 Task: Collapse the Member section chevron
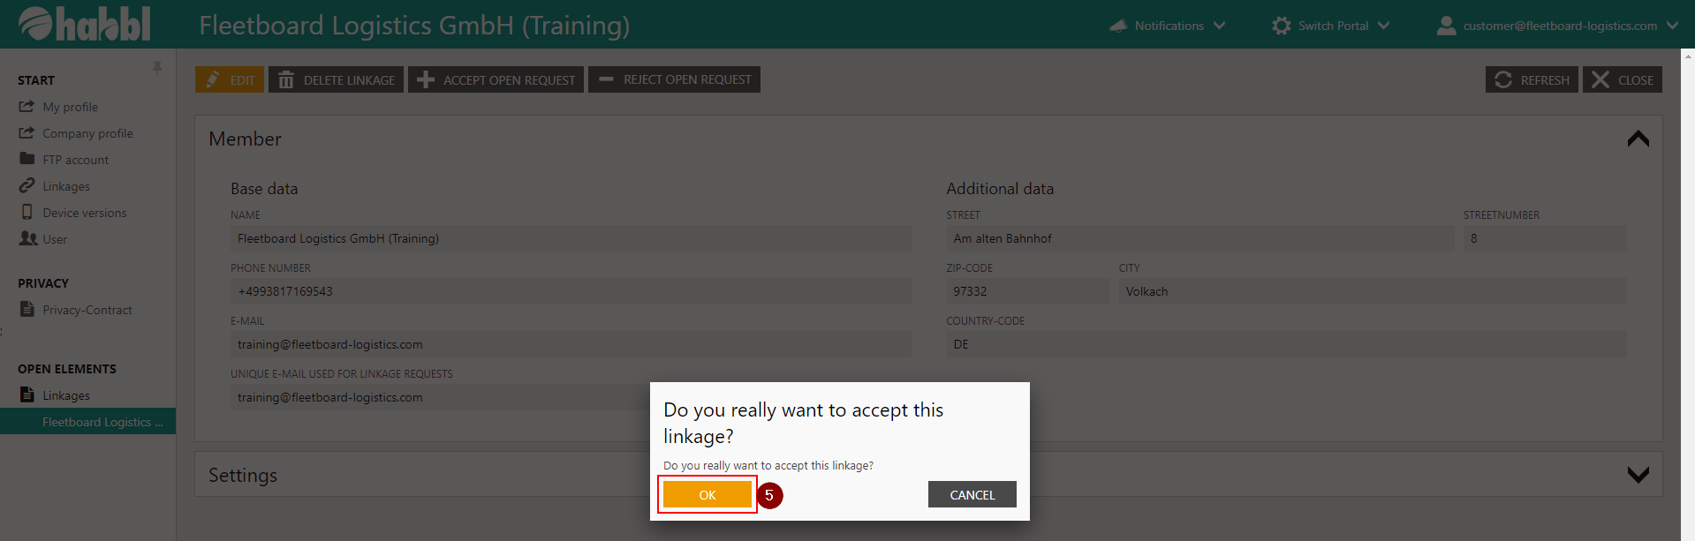point(1638,139)
